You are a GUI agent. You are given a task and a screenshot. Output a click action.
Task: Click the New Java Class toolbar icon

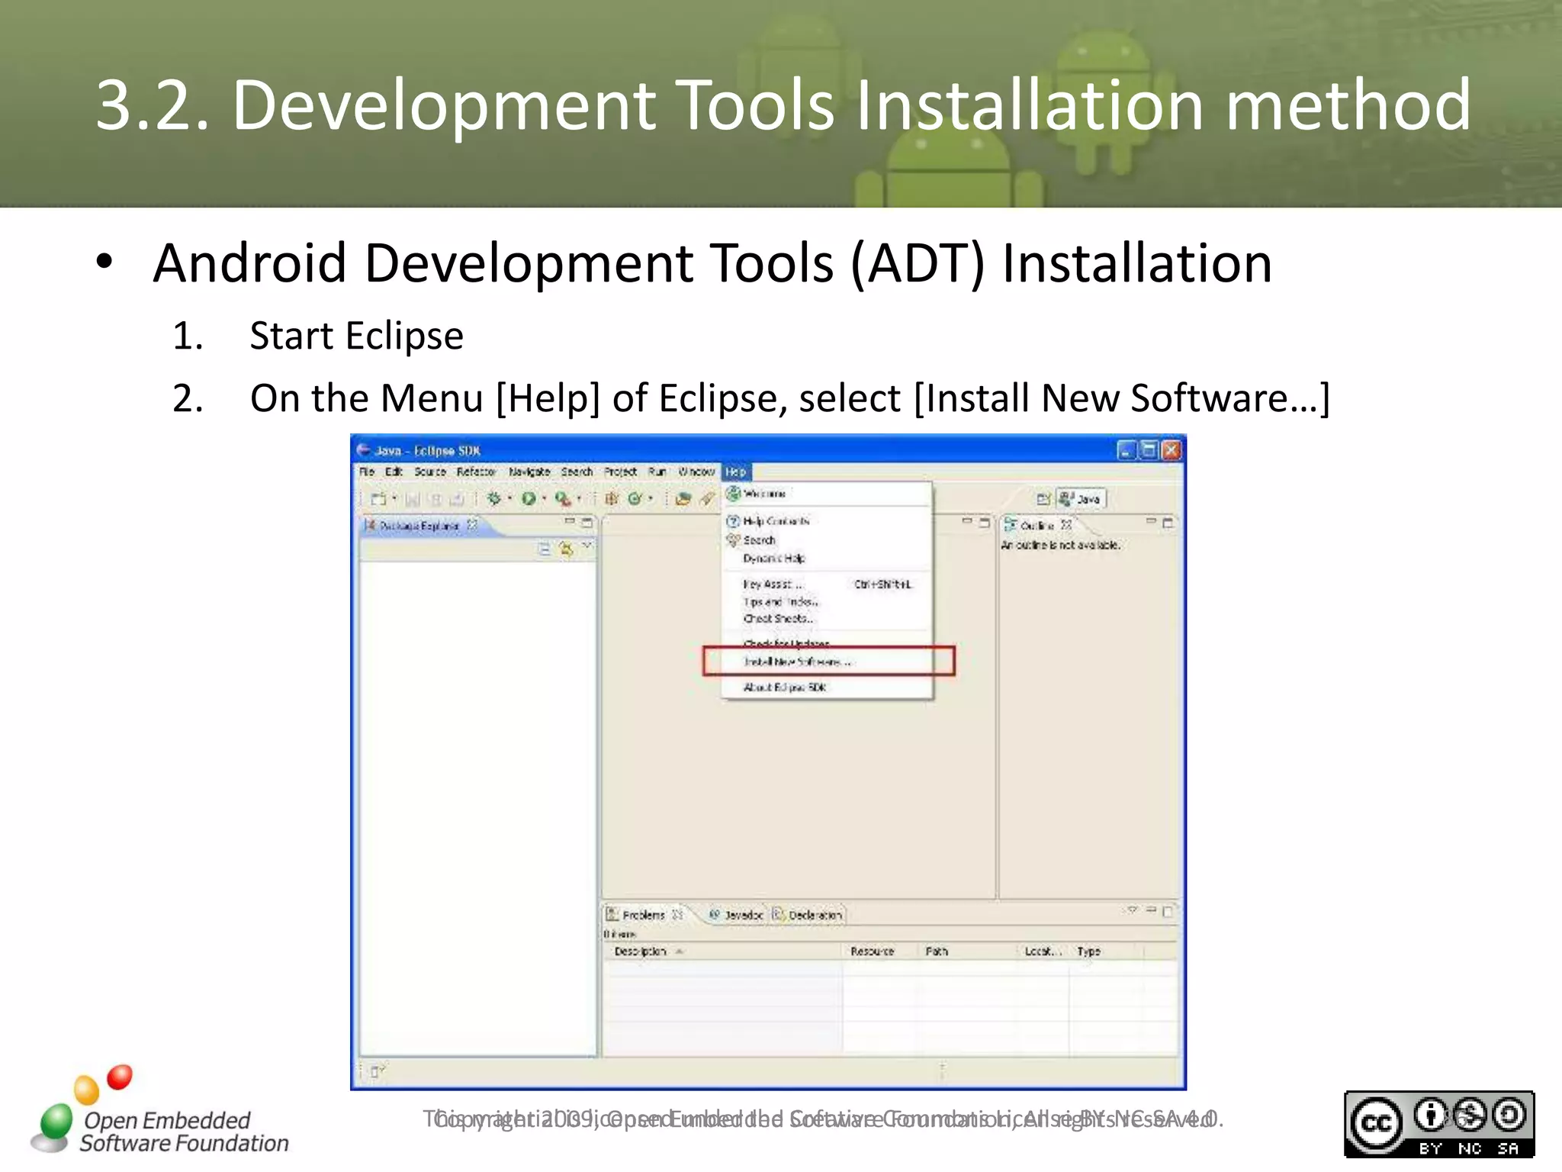635,498
